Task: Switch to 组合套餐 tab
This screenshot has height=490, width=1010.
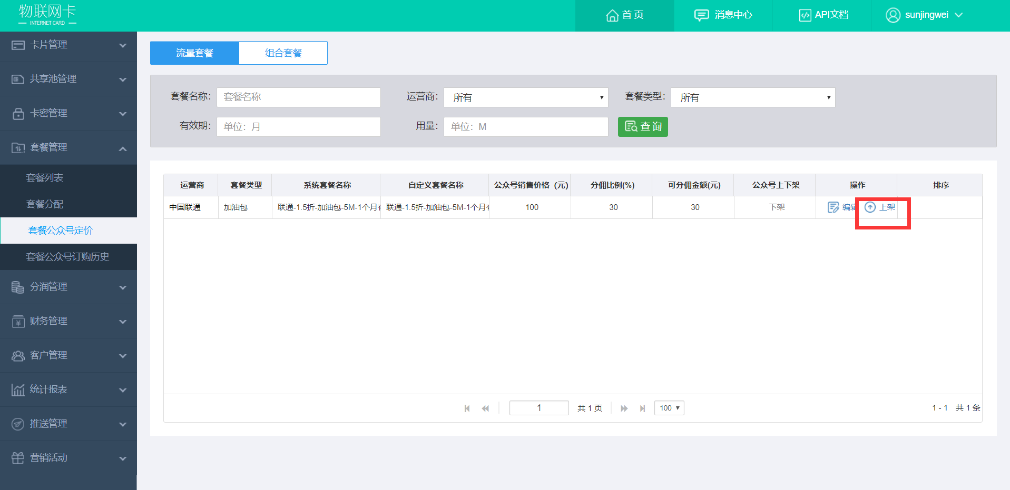Action: coord(283,53)
